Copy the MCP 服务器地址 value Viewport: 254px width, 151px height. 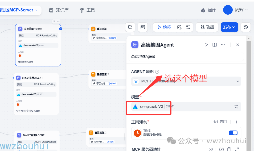coord(229,149)
